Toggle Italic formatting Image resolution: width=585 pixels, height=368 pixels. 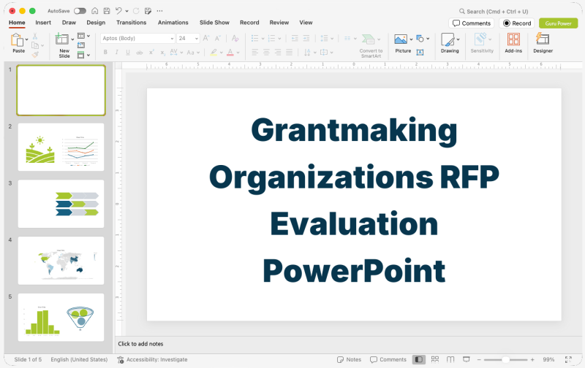coord(116,53)
